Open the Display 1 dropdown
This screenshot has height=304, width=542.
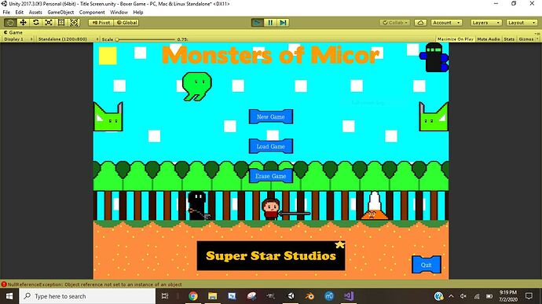17,39
